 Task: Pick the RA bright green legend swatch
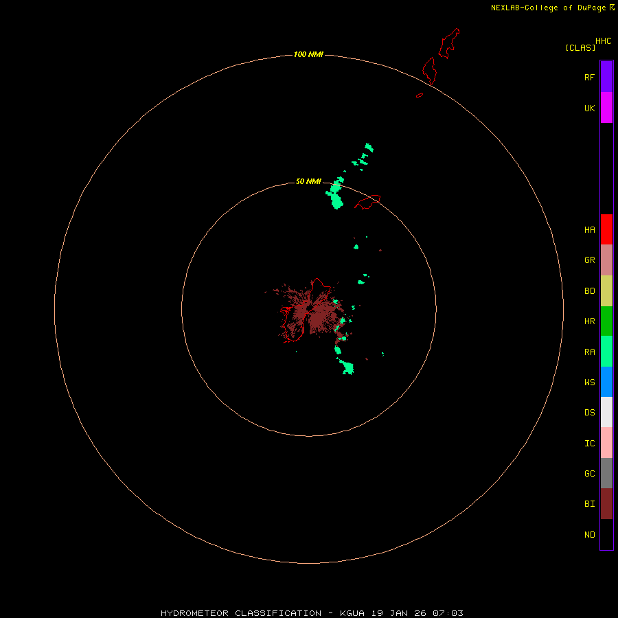coord(606,352)
